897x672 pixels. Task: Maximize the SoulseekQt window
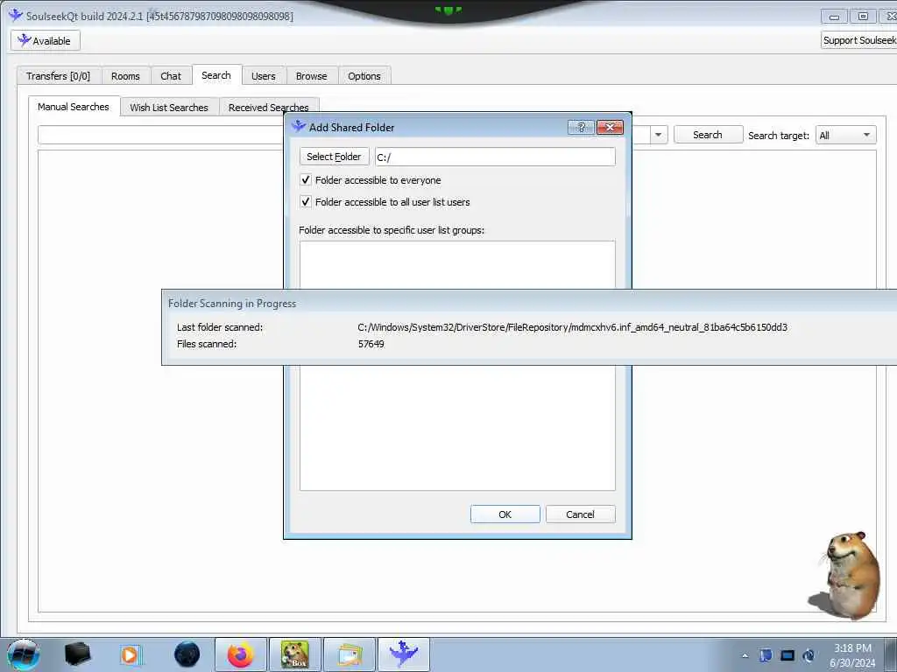863,17
